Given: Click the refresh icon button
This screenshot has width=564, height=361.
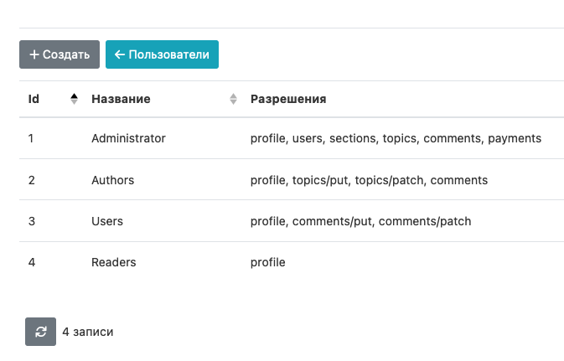Looking at the screenshot, I should pyautogui.click(x=40, y=332).
